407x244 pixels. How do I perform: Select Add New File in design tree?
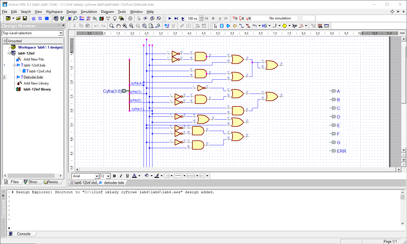(34, 59)
